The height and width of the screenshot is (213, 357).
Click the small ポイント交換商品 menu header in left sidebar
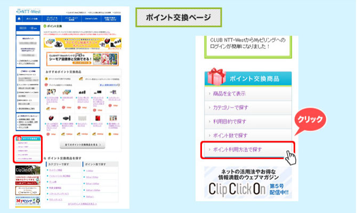[x=28, y=138]
